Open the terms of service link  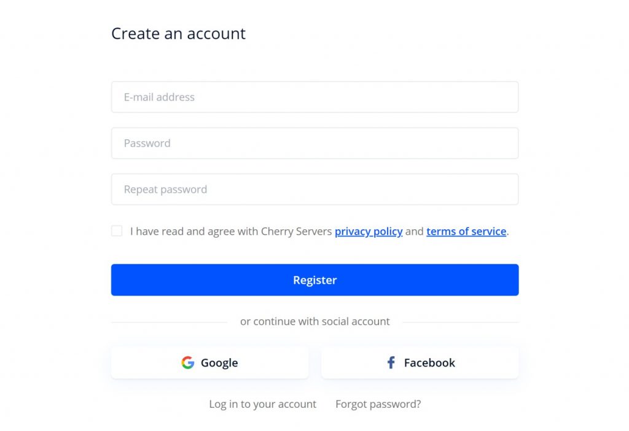pyautogui.click(x=466, y=232)
